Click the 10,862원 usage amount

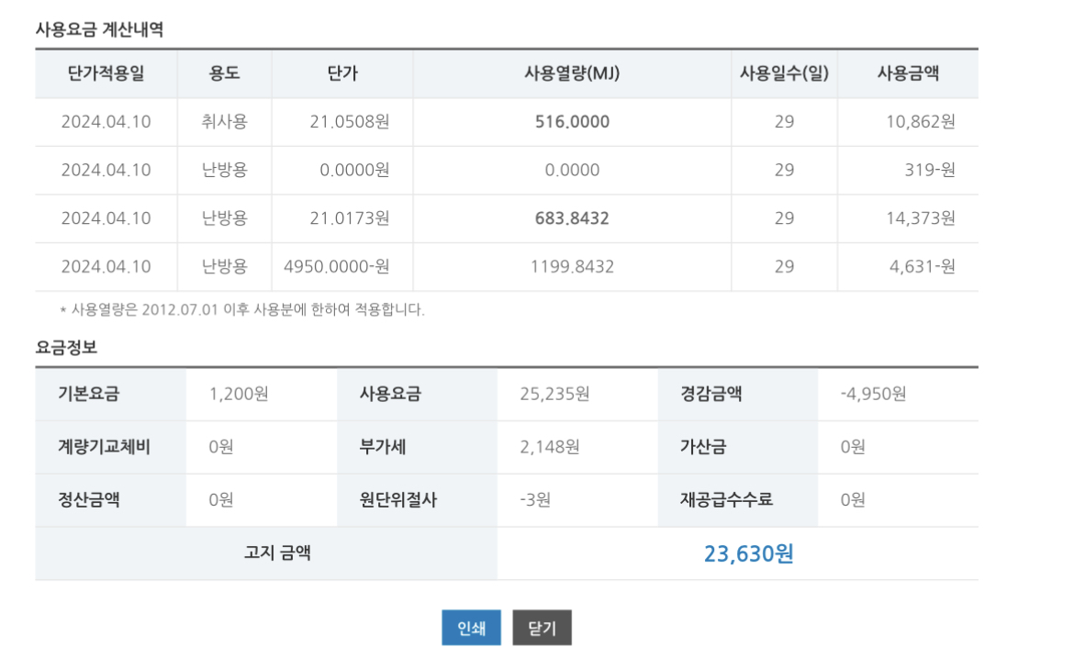[x=920, y=122]
